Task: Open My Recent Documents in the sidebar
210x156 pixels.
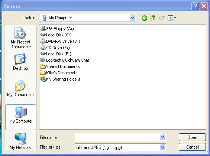Action: click(x=20, y=38)
